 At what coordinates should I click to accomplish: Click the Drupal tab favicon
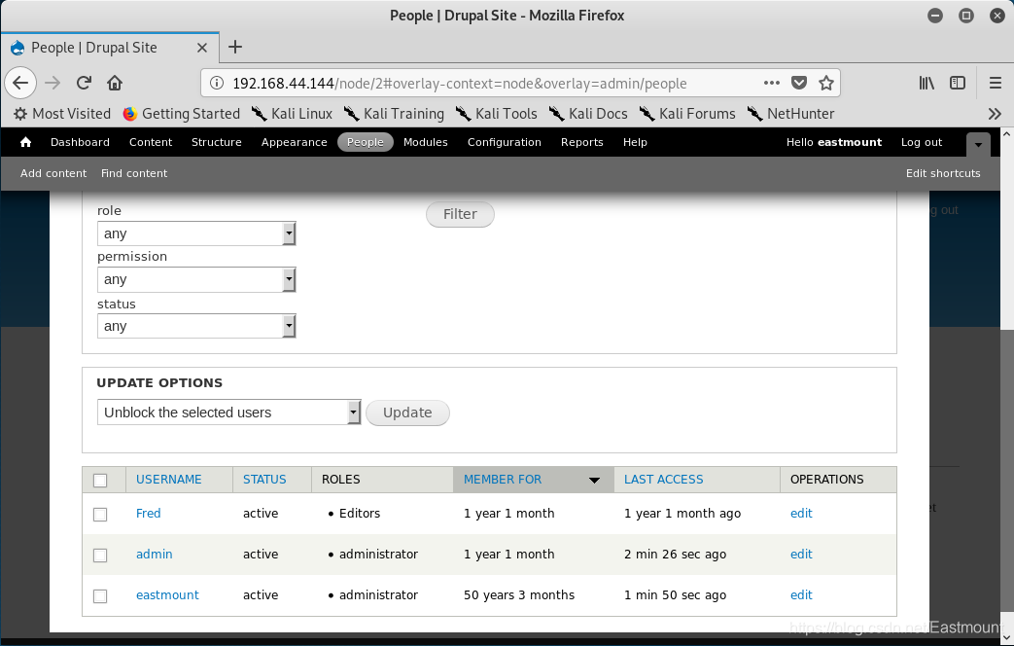18,48
